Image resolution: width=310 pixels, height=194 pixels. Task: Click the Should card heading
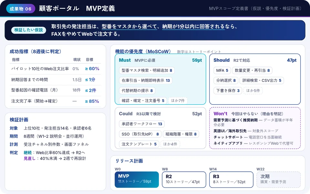click(222, 60)
